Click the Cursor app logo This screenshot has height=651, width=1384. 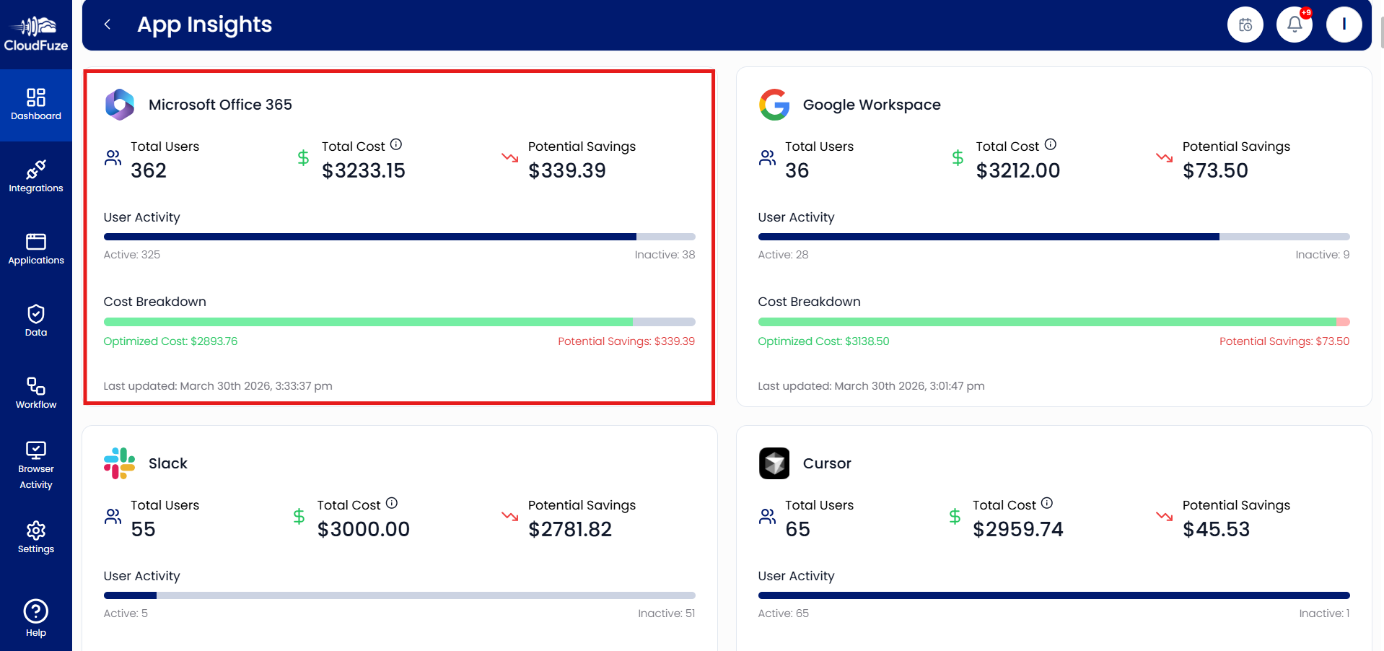point(774,463)
